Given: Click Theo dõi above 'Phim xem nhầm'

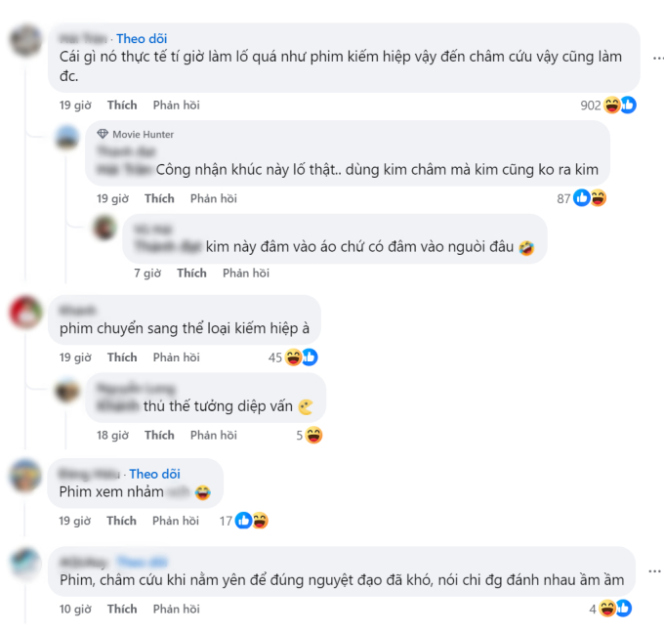Looking at the screenshot, I should pyautogui.click(x=154, y=474).
